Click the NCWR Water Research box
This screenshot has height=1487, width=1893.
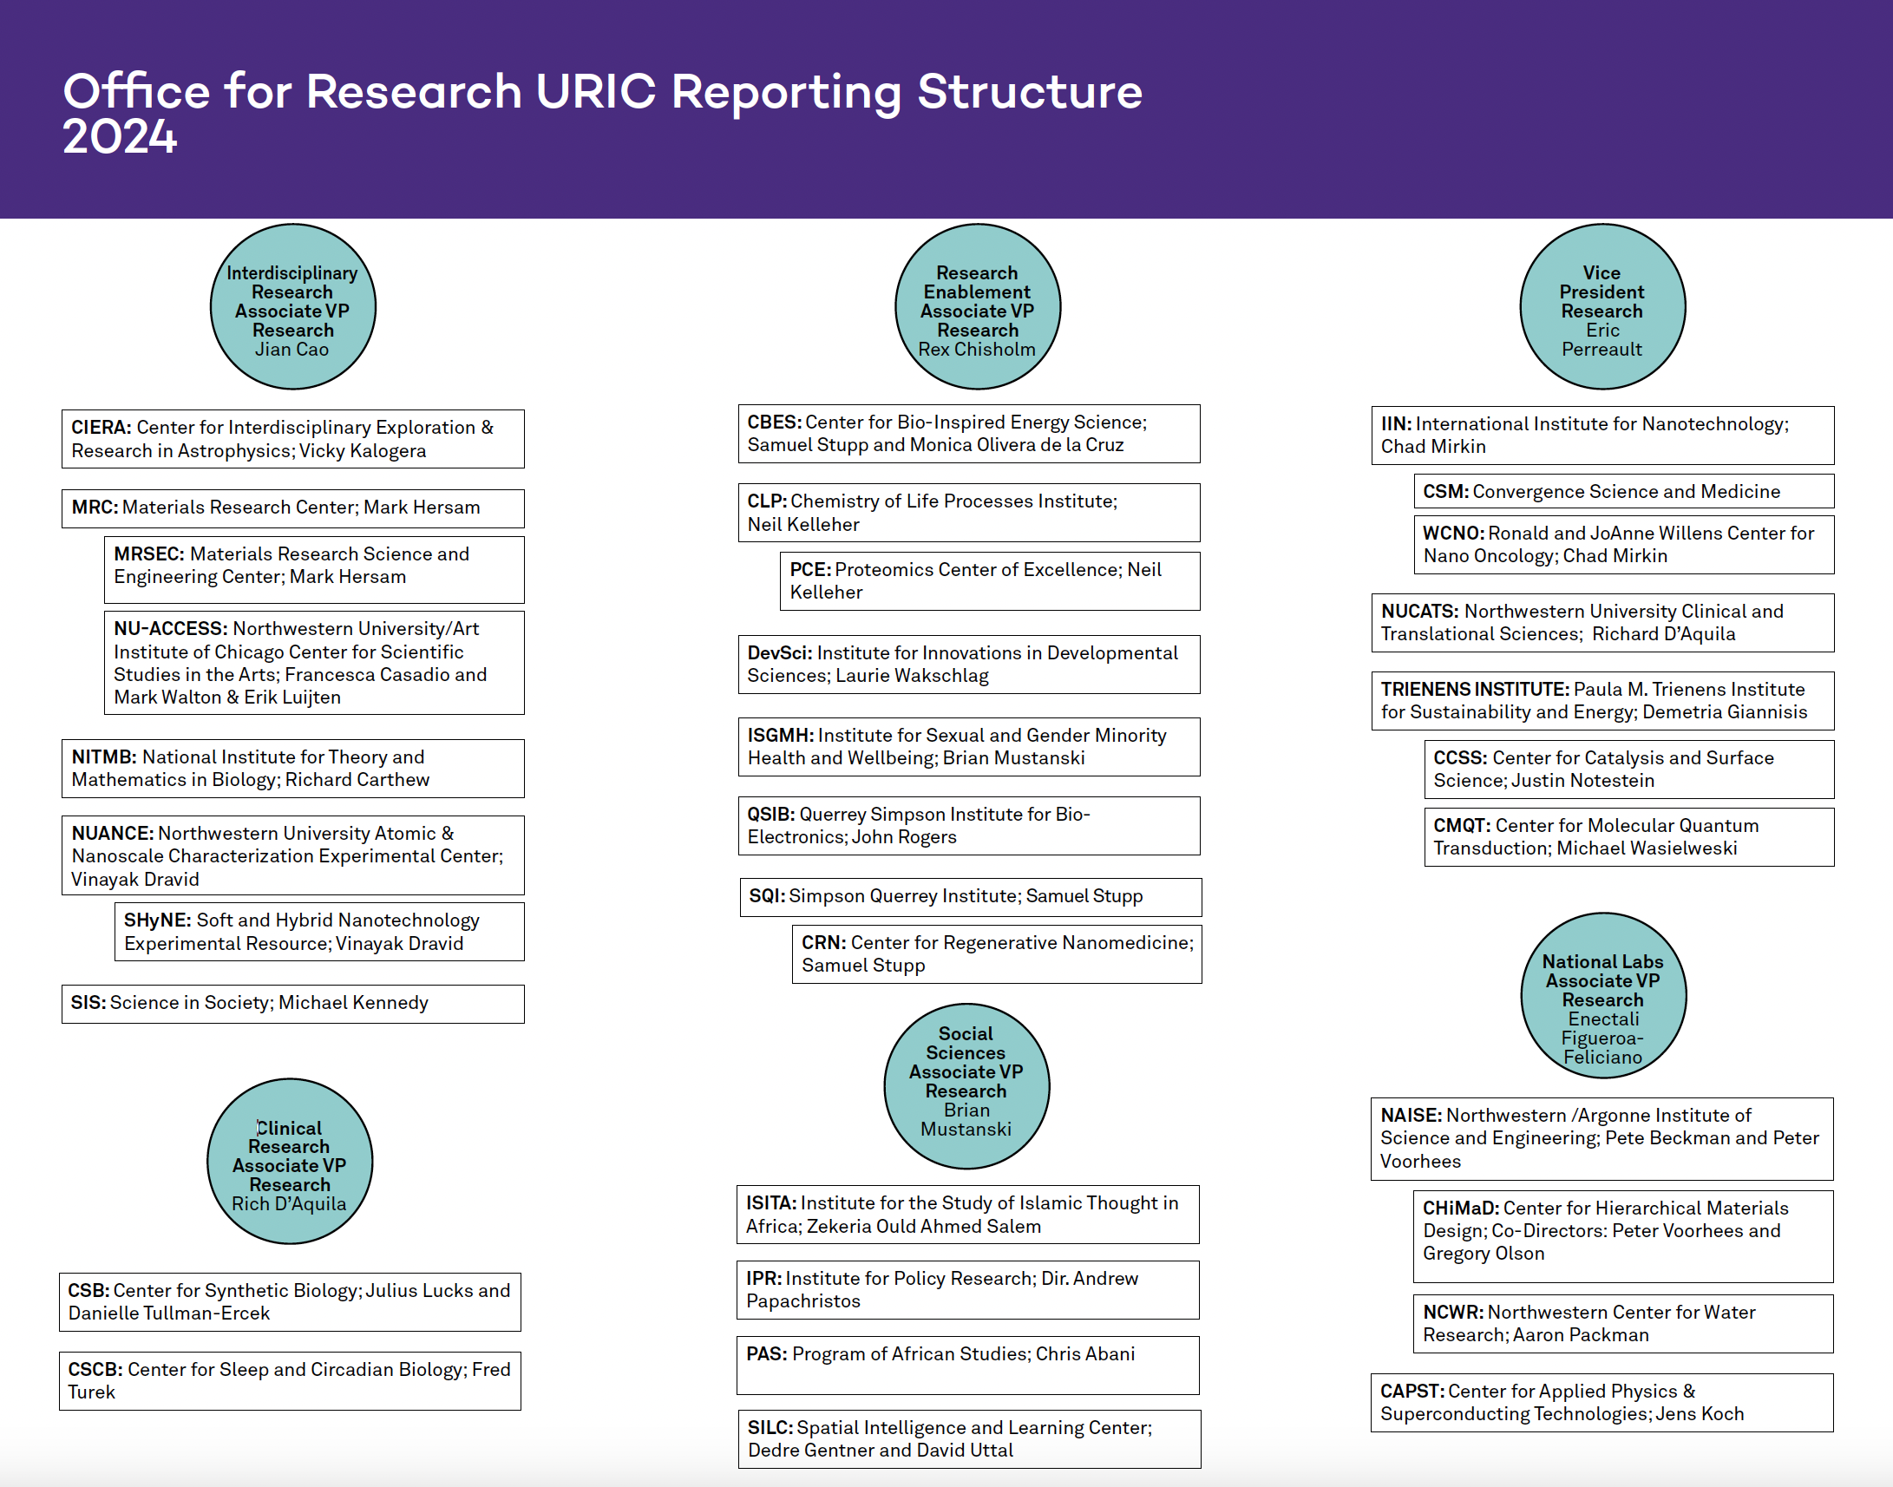point(1623,1324)
